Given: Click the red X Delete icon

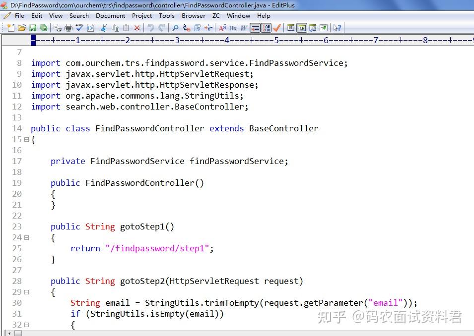Looking at the screenshot, I should click(137, 28).
